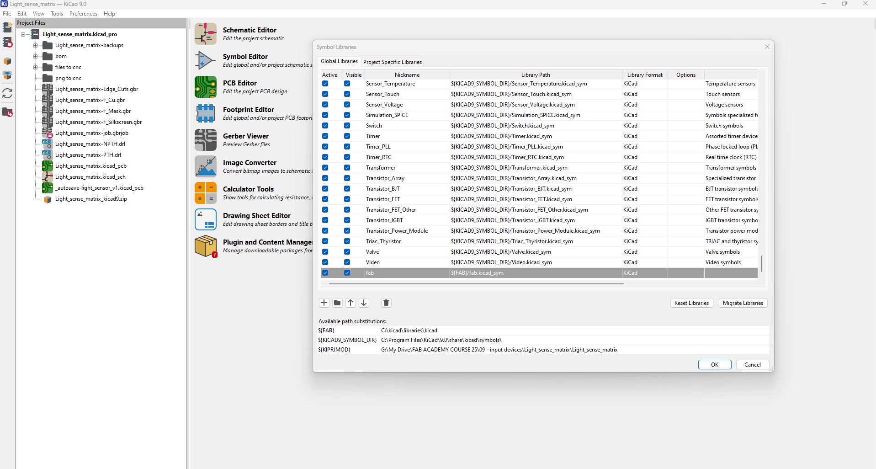Expand the files to cnc folder
Viewport: 876px width, 469px height.
pos(35,67)
